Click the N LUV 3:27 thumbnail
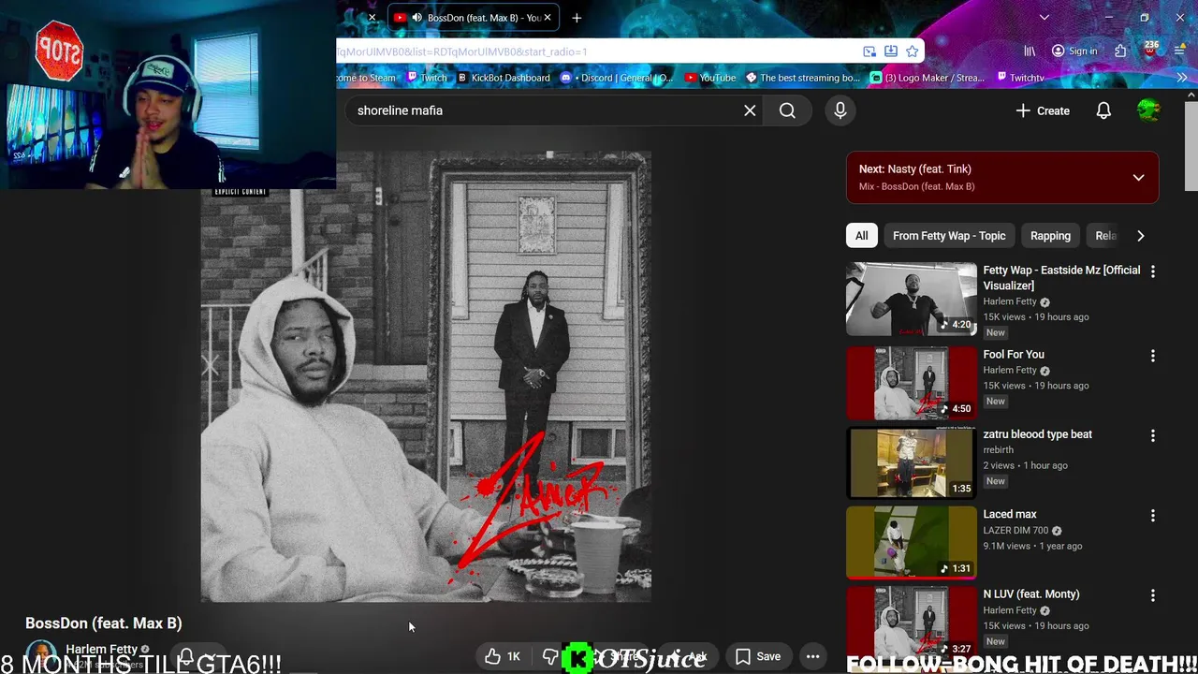This screenshot has width=1198, height=674. (912, 623)
